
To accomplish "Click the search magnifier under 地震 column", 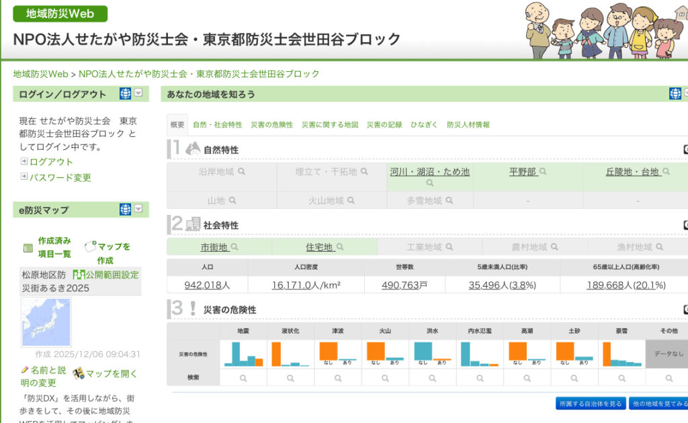I will click(x=243, y=378).
